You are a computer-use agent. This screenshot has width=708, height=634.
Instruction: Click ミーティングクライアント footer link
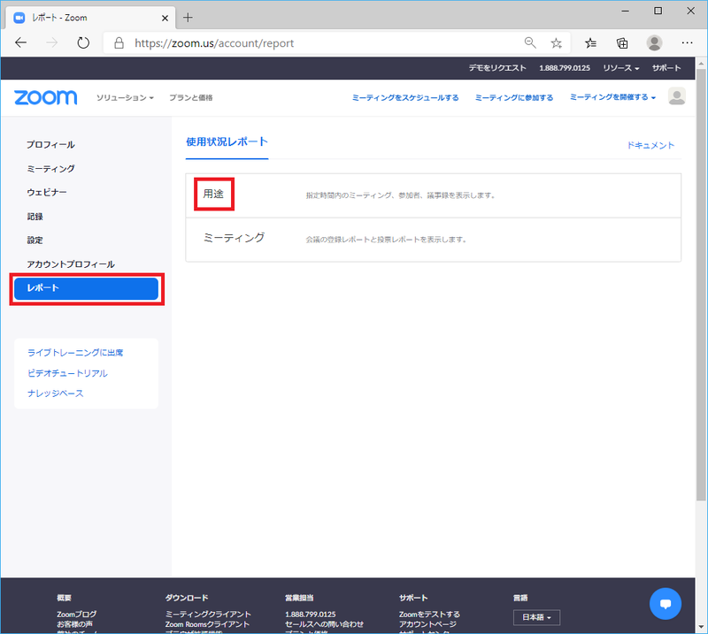click(208, 615)
